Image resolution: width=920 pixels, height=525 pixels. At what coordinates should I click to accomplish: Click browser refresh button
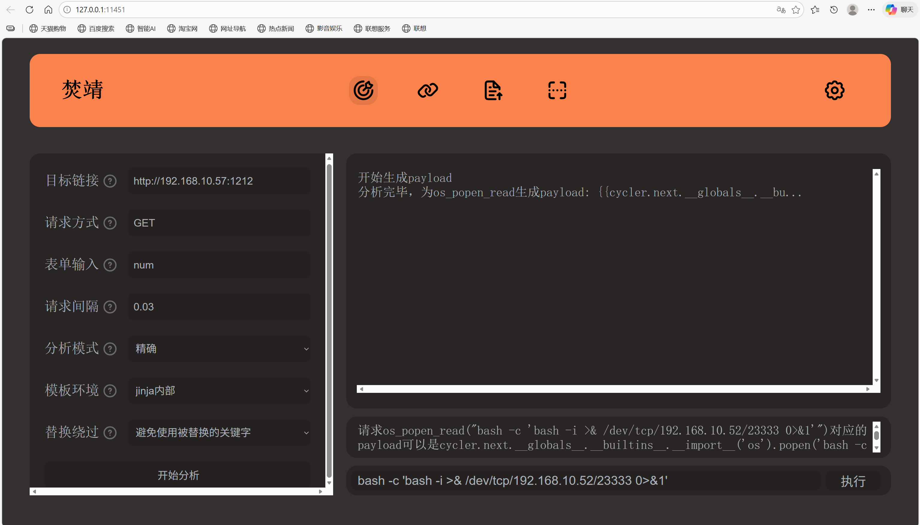30,10
